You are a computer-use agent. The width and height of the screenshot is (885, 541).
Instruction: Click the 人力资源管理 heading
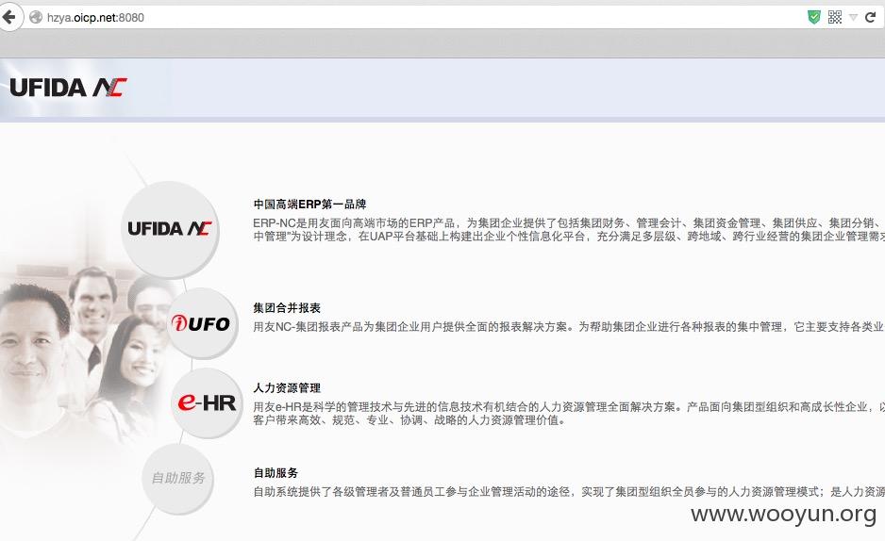[287, 387]
